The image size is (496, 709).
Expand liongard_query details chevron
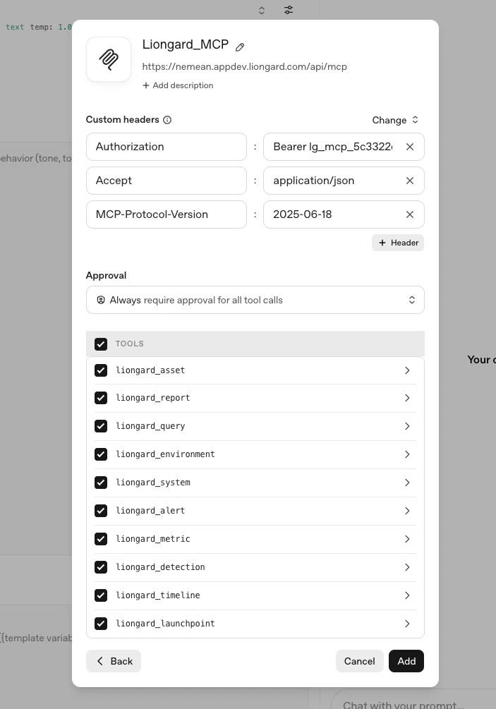(407, 426)
